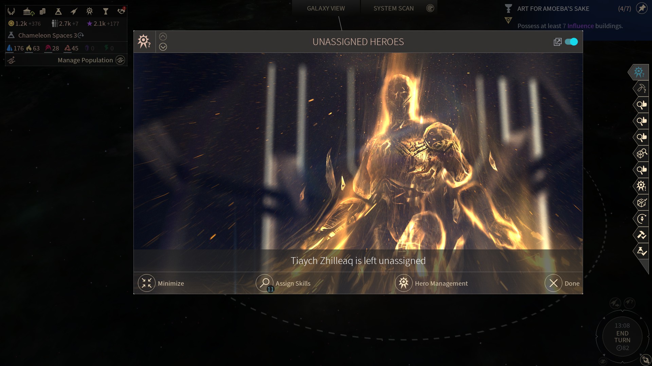Viewport: 652px width, 366px height.
Task: Click the collapse hero panel icon
Action: pos(163,36)
